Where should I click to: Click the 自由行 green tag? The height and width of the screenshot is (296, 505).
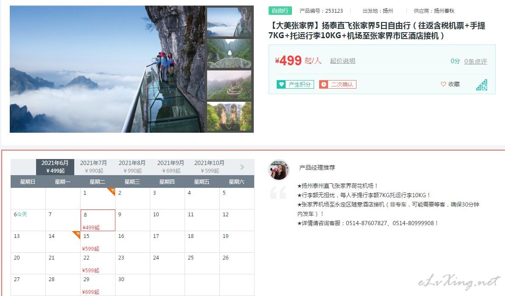coord(280,11)
